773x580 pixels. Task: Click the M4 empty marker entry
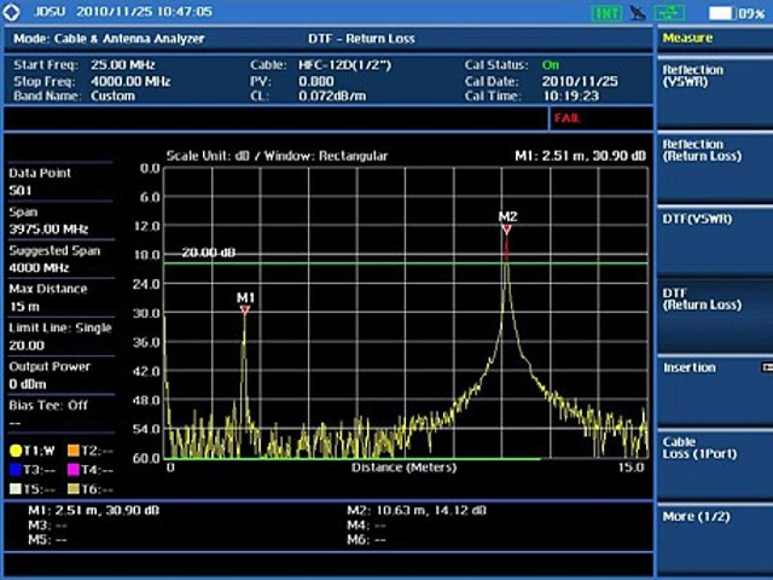[x=367, y=525]
